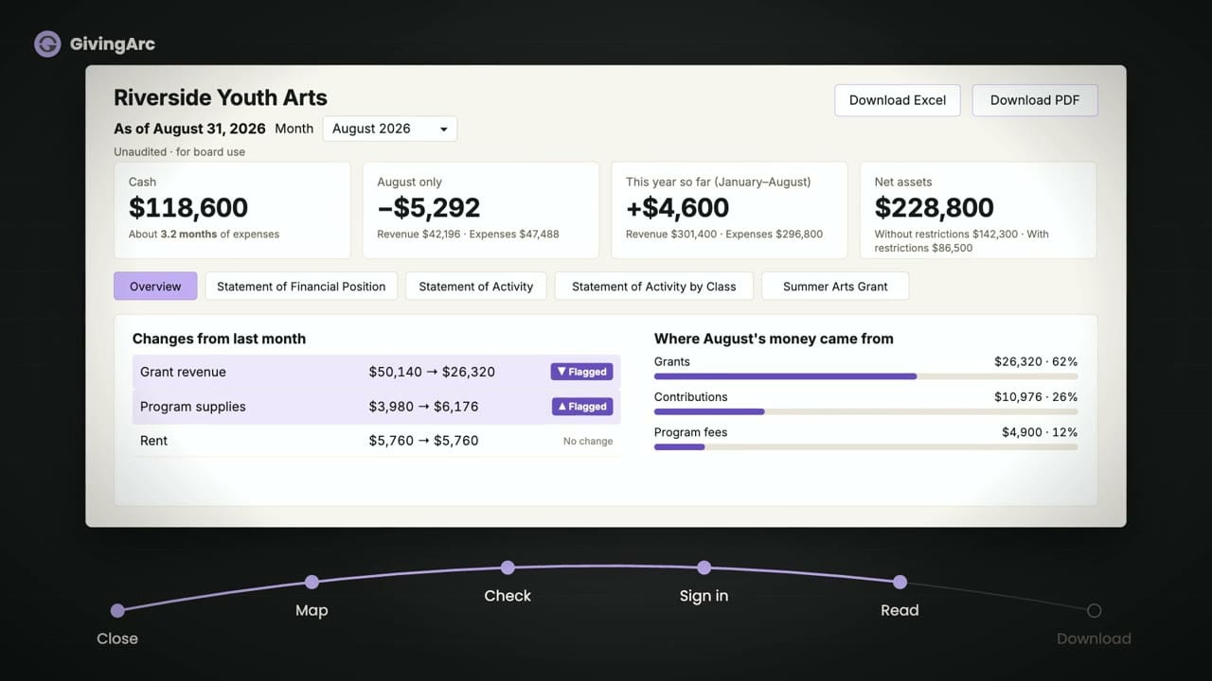
Task: Click the Flagged badge on Grant revenue
Action: (581, 372)
